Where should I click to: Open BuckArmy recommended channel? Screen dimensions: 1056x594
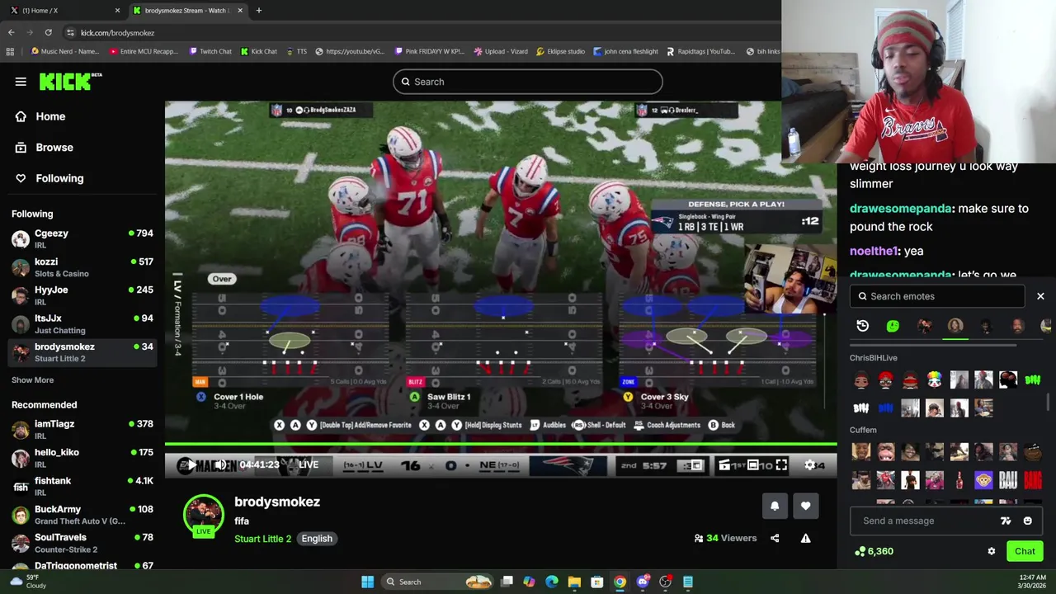pyautogui.click(x=82, y=515)
